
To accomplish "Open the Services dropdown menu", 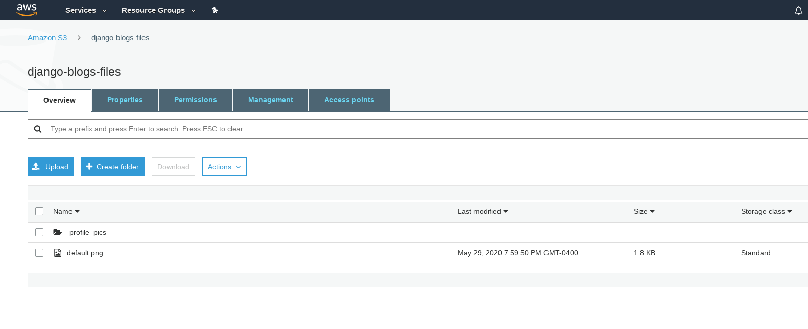I will pos(86,10).
